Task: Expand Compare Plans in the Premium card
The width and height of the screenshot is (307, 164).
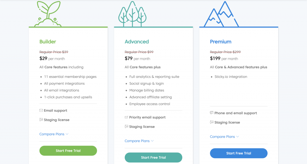Action: pyautogui.click(x=224, y=136)
